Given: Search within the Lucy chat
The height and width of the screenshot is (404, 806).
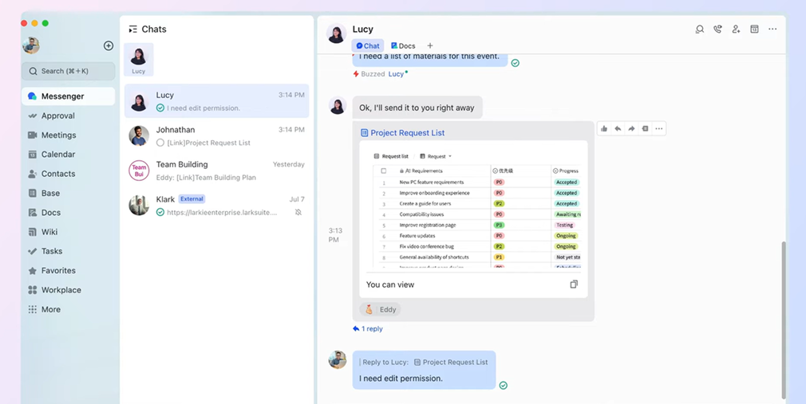Looking at the screenshot, I should (699, 29).
